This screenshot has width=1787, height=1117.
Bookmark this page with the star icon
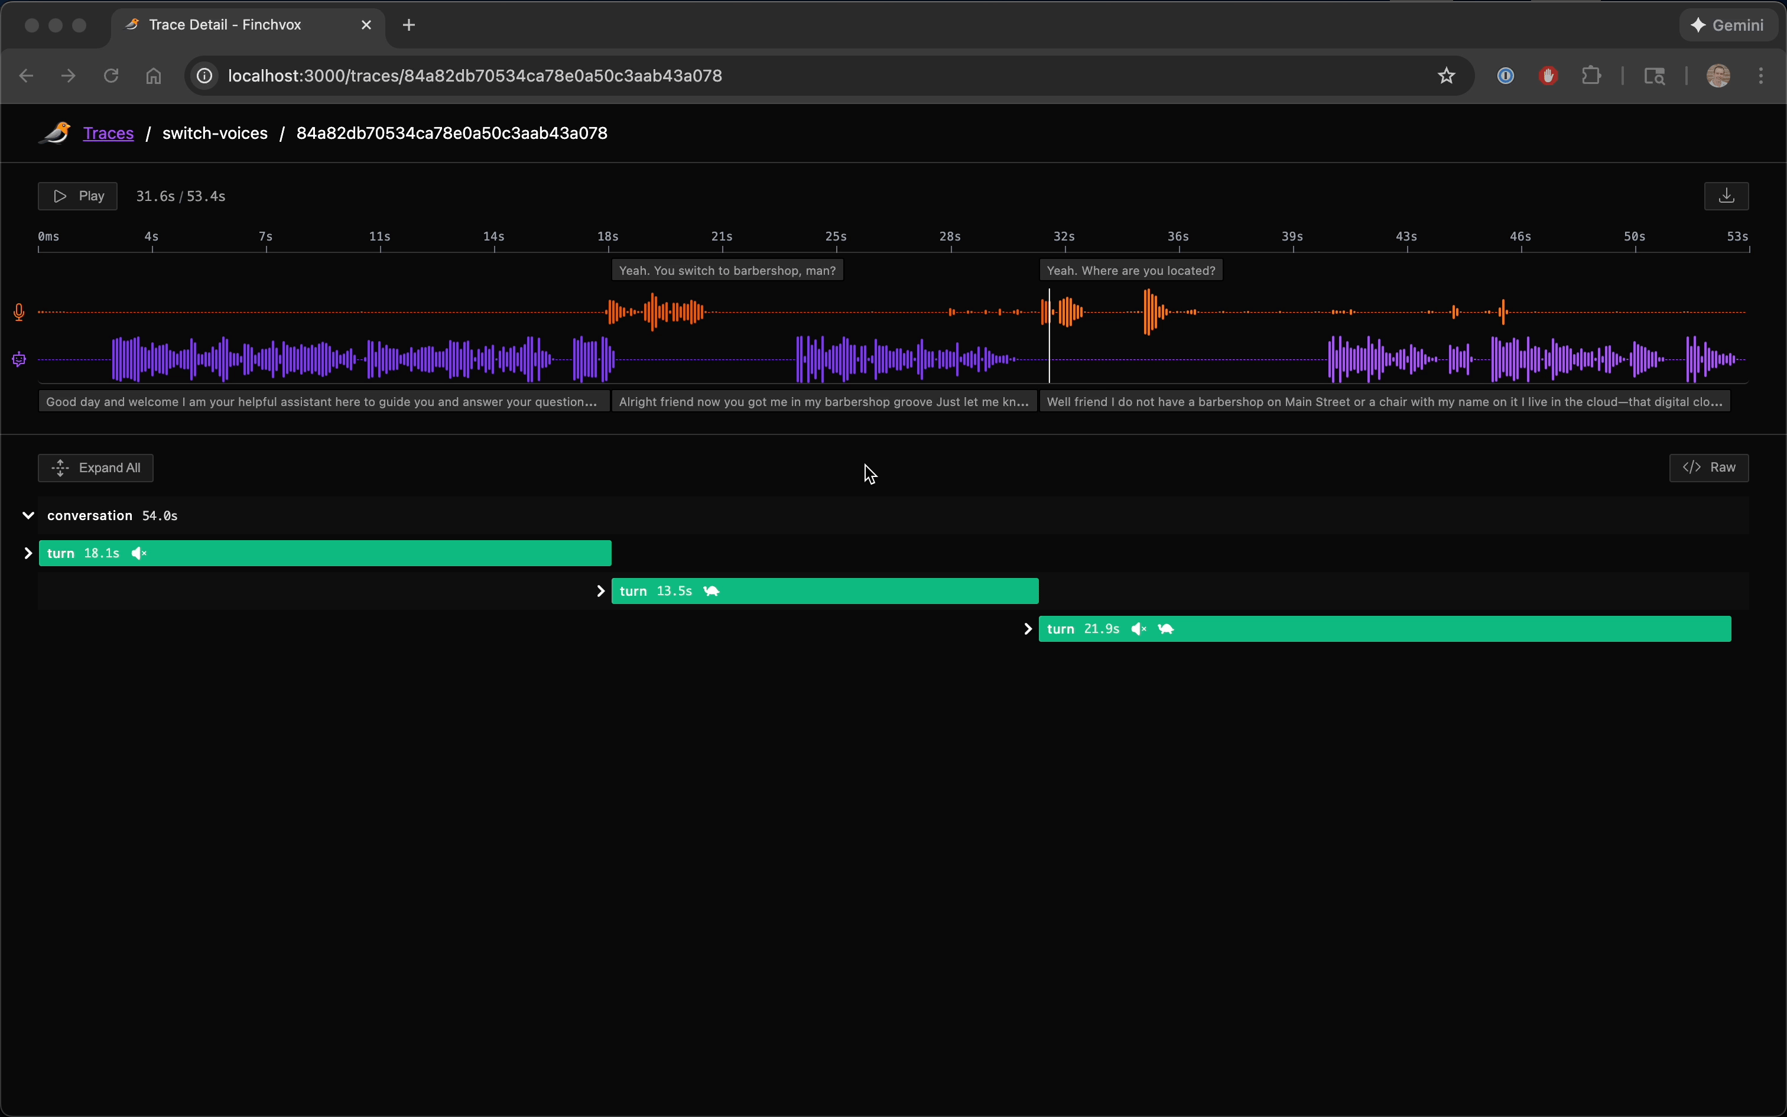point(1446,76)
